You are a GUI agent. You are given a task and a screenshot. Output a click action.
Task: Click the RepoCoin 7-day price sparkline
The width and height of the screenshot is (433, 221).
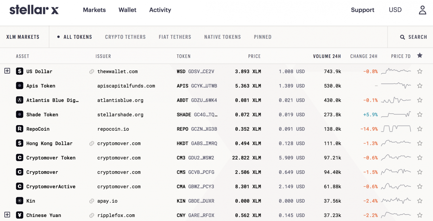click(x=396, y=129)
